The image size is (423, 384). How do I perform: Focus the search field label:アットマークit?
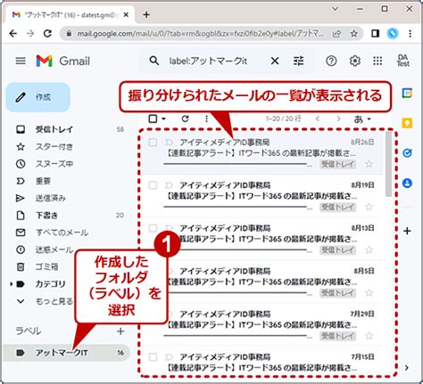pos(208,61)
